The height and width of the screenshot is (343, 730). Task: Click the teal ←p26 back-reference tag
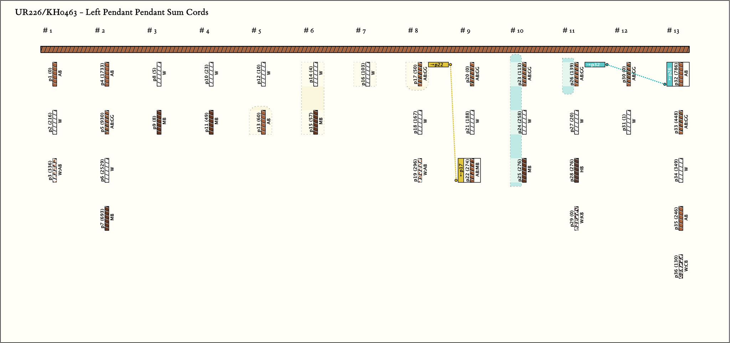point(669,74)
